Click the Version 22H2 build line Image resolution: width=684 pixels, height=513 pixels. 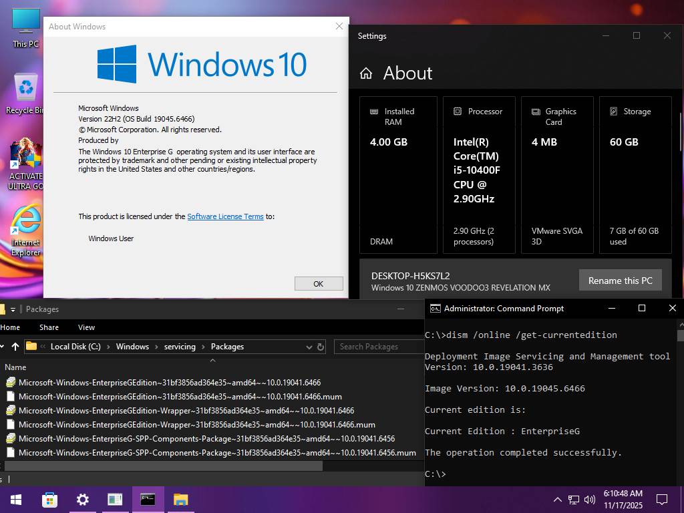point(136,119)
